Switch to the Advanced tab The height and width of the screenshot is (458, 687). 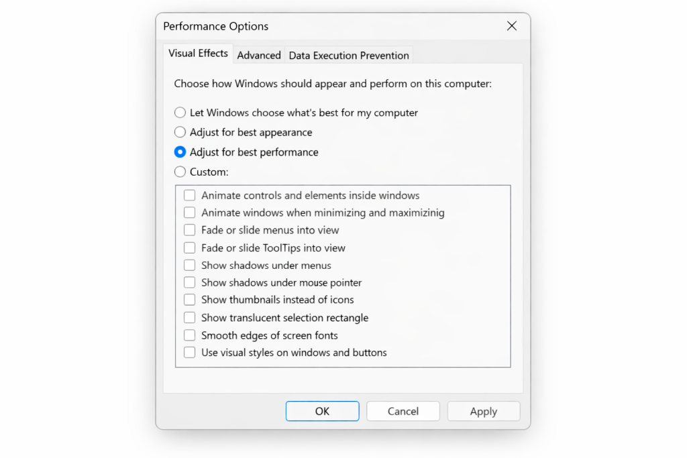click(x=259, y=55)
